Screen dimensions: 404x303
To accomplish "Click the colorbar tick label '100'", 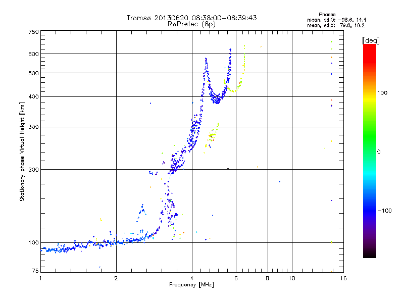I will point(382,93).
